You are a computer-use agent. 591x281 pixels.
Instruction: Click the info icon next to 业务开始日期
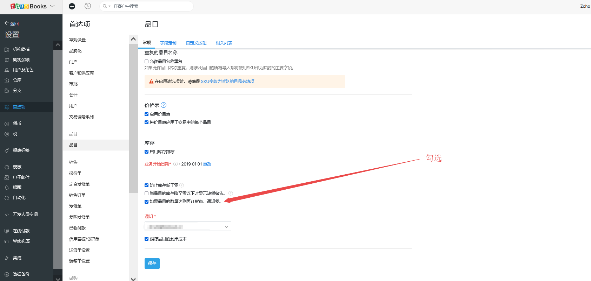click(x=175, y=164)
